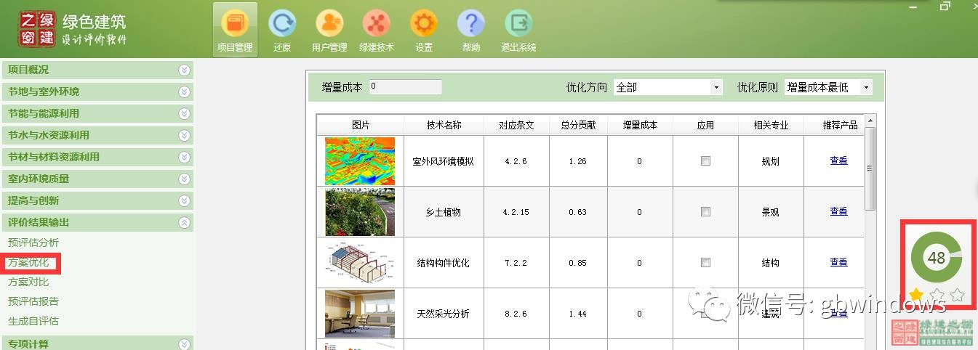Open the 优化方向 dropdown
Image resolution: width=978 pixels, height=350 pixels.
point(668,87)
